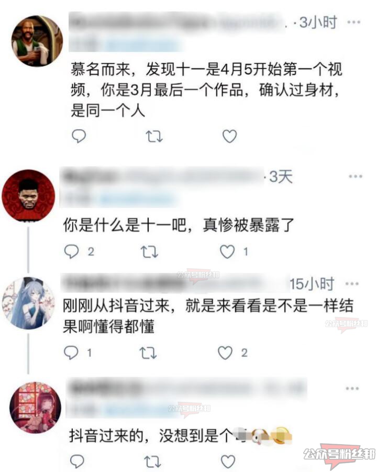Reply to the 刚刚从抖音过来 comment
The image size is (377, 472).
pos(71,353)
